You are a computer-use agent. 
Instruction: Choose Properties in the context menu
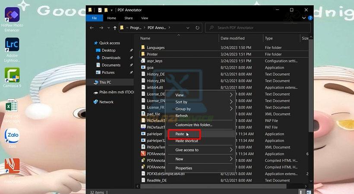click(184, 168)
